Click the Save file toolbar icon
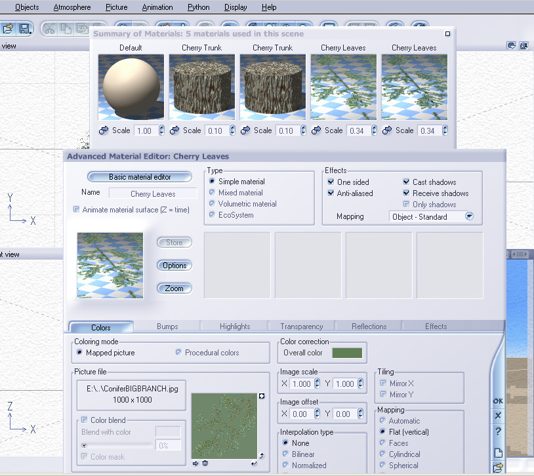The width and height of the screenshot is (534, 476). pyautogui.click(x=25, y=29)
